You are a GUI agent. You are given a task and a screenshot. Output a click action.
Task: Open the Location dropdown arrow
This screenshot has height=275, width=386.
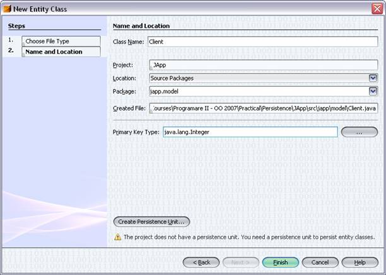click(373, 78)
